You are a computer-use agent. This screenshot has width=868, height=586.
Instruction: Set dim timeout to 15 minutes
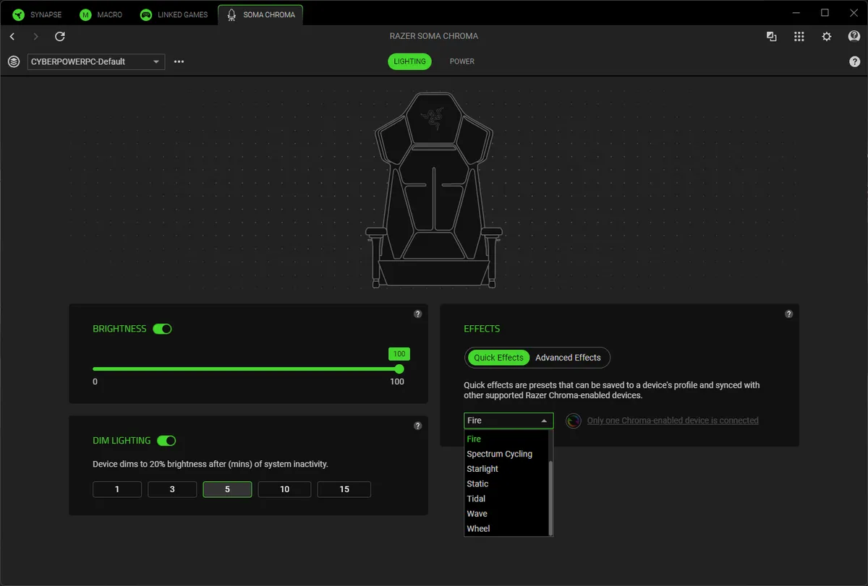[344, 489]
